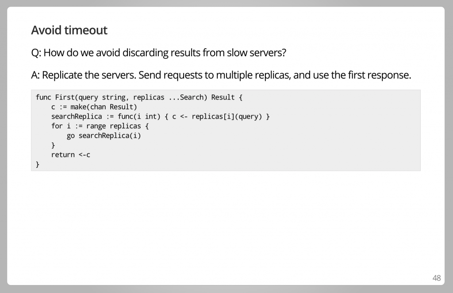Click the final closing brace of the code
This screenshot has height=293, width=453.
[38, 164]
